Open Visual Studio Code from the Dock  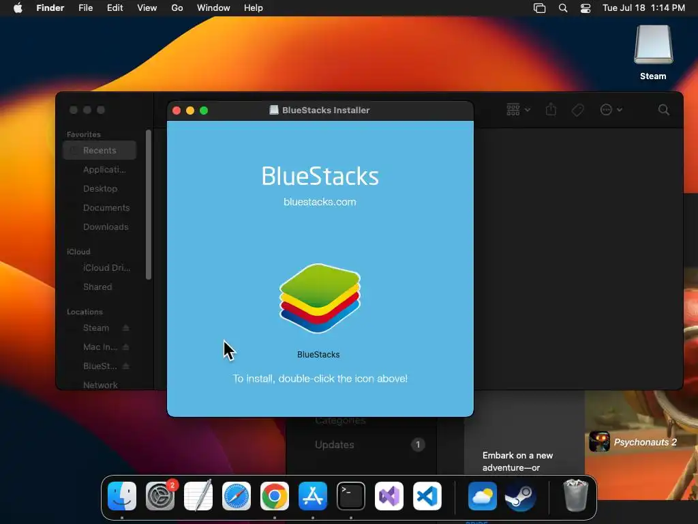pyautogui.click(x=427, y=496)
